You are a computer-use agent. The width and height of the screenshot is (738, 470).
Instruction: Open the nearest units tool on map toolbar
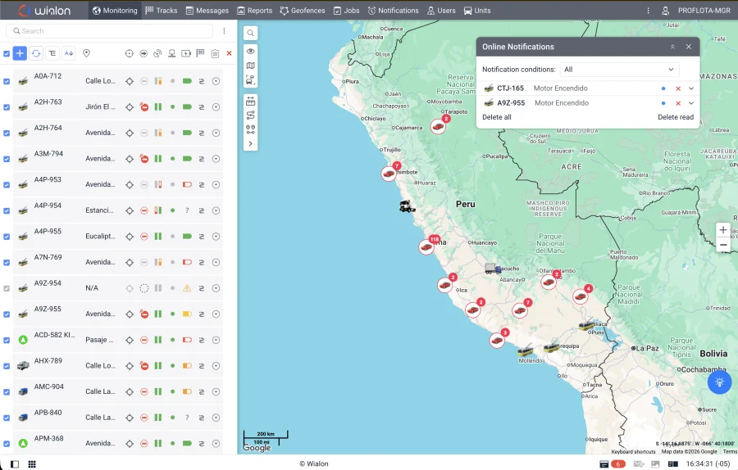pyautogui.click(x=250, y=129)
